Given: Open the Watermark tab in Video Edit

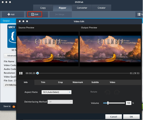Looking at the screenshot, I should click(78, 82).
